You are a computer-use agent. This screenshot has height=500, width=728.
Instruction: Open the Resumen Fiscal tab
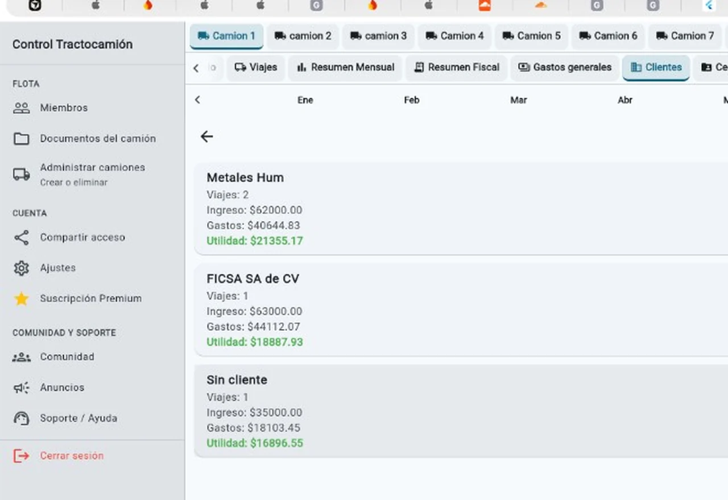tap(456, 68)
